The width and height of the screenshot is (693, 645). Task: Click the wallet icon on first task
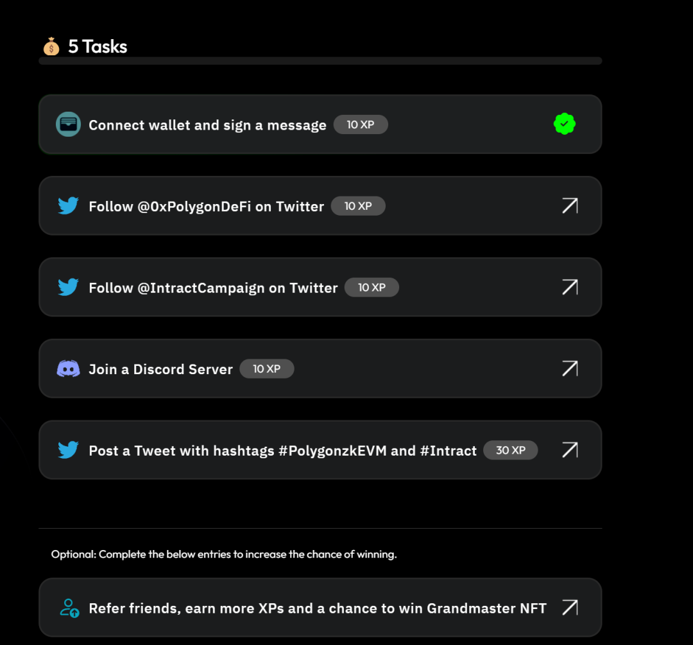pos(68,124)
